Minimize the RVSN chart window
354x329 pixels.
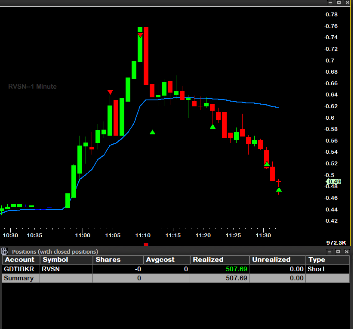pos(330,3)
